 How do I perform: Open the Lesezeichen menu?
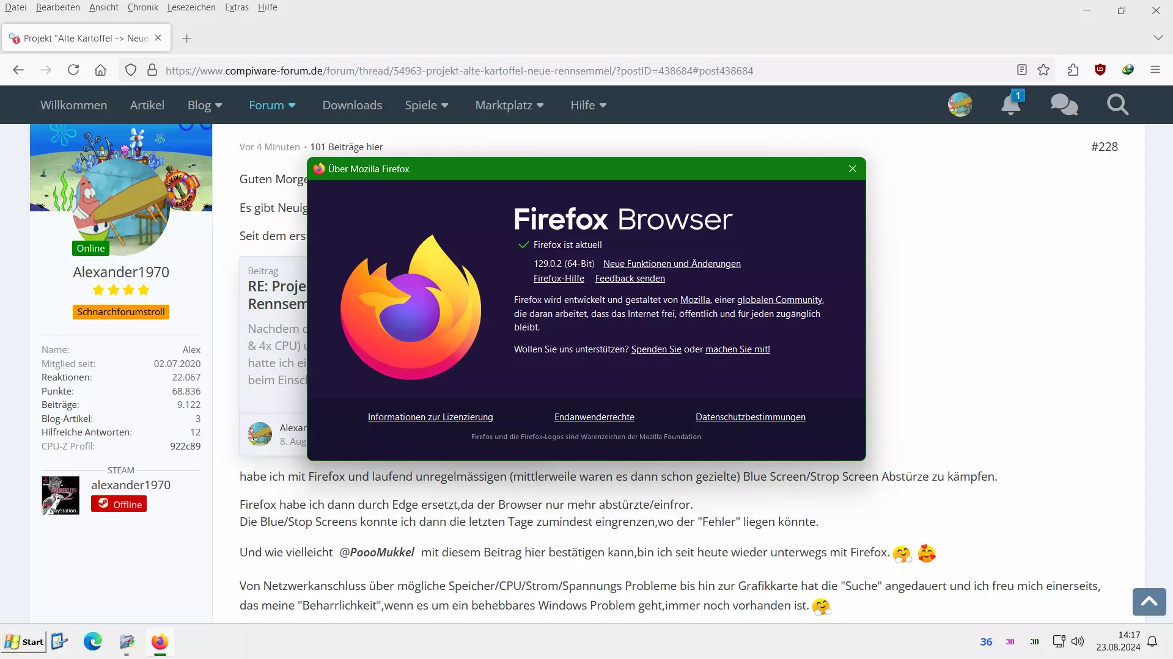click(x=191, y=7)
